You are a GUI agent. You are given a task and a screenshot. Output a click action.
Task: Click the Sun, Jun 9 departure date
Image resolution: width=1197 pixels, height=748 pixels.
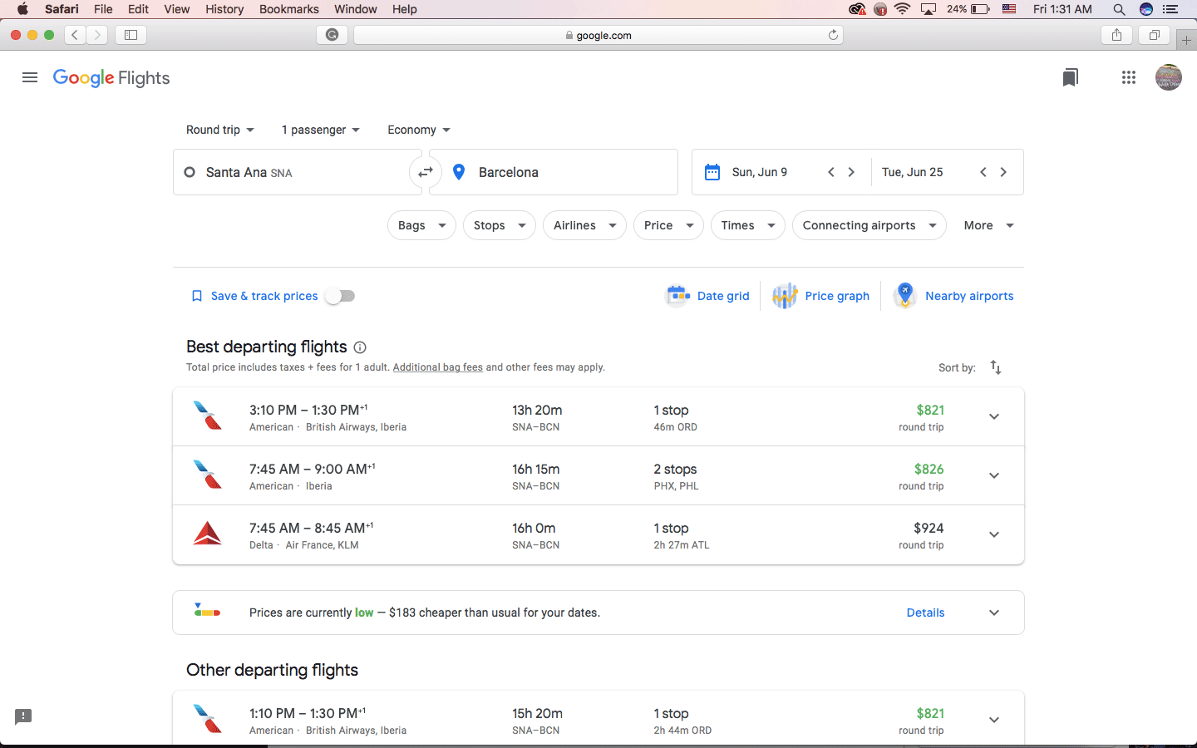[759, 172]
